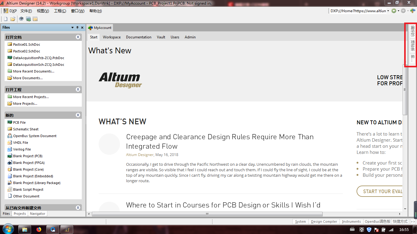
Task: Open the address bar URL dropdown
Action: click(388, 11)
